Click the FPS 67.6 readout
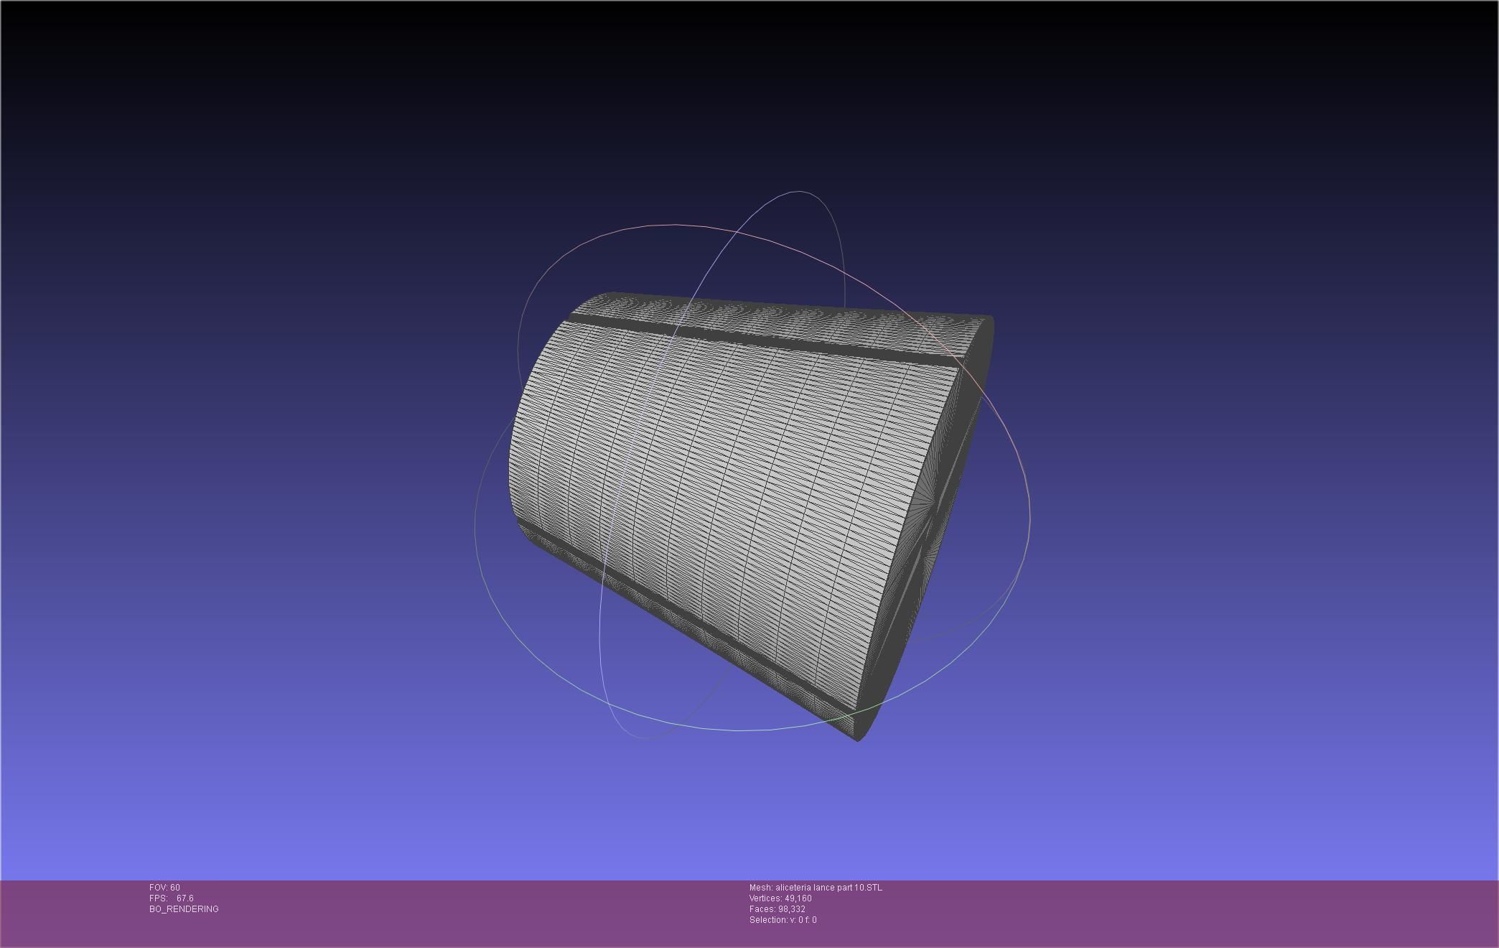 (x=171, y=898)
